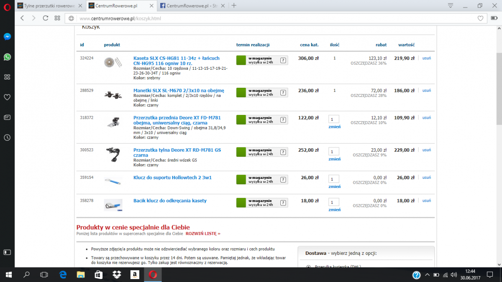Viewport: 502px width, 282px height.
Task: Open Personal News in the sidebar
Action: click(x=7, y=117)
